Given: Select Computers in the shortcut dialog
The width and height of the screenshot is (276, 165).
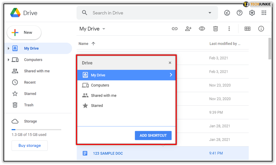Looking at the screenshot, I should 126,85.
